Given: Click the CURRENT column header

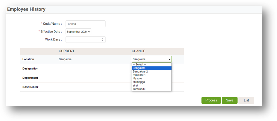Looking at the screenshot, I should (67, 51).
